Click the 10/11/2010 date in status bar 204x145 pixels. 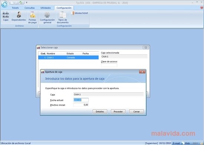(x=165, y=143)
